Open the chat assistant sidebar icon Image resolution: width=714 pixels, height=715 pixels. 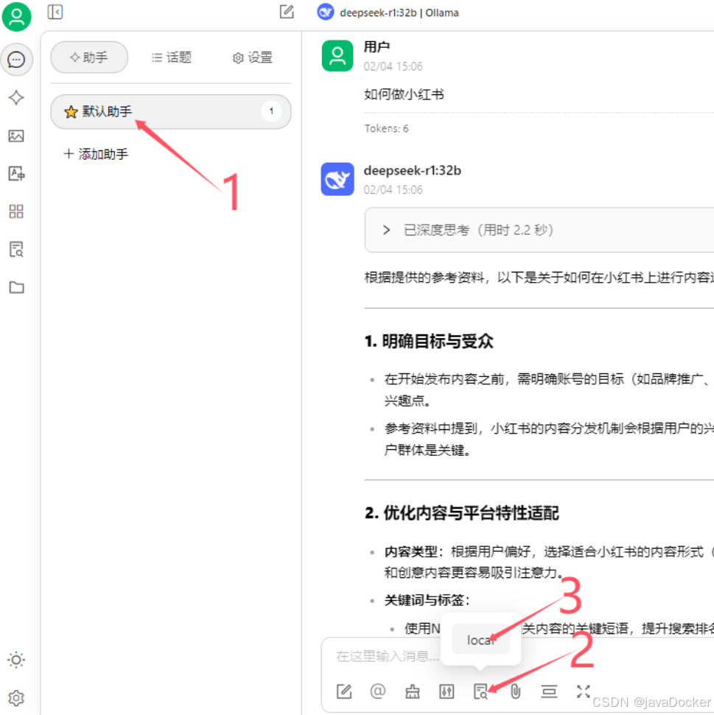click(x=16, y=60)
